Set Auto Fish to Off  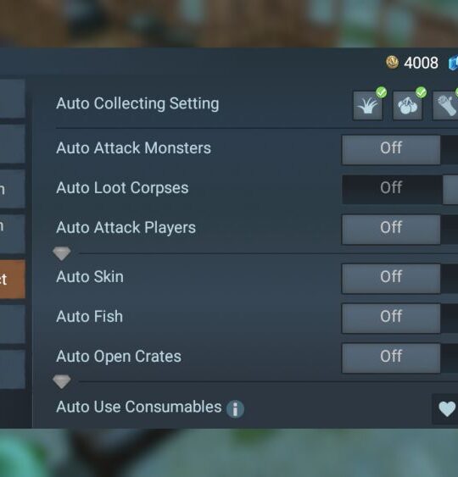[391, 319]
